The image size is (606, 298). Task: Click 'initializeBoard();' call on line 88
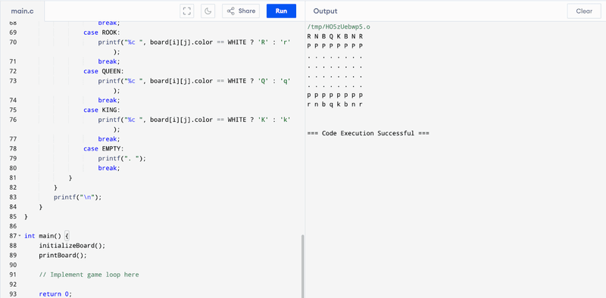pyautogui.click(x=72, y=246)
